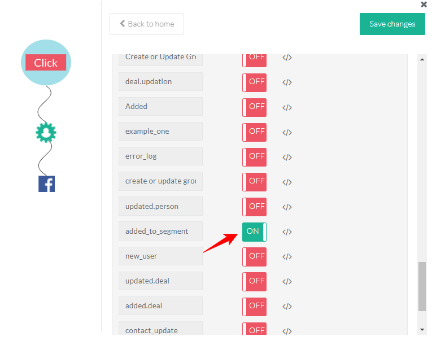Open code snippet for error_log event
The width and height of the screenshot is (432, 345).
tap(287, 158)
